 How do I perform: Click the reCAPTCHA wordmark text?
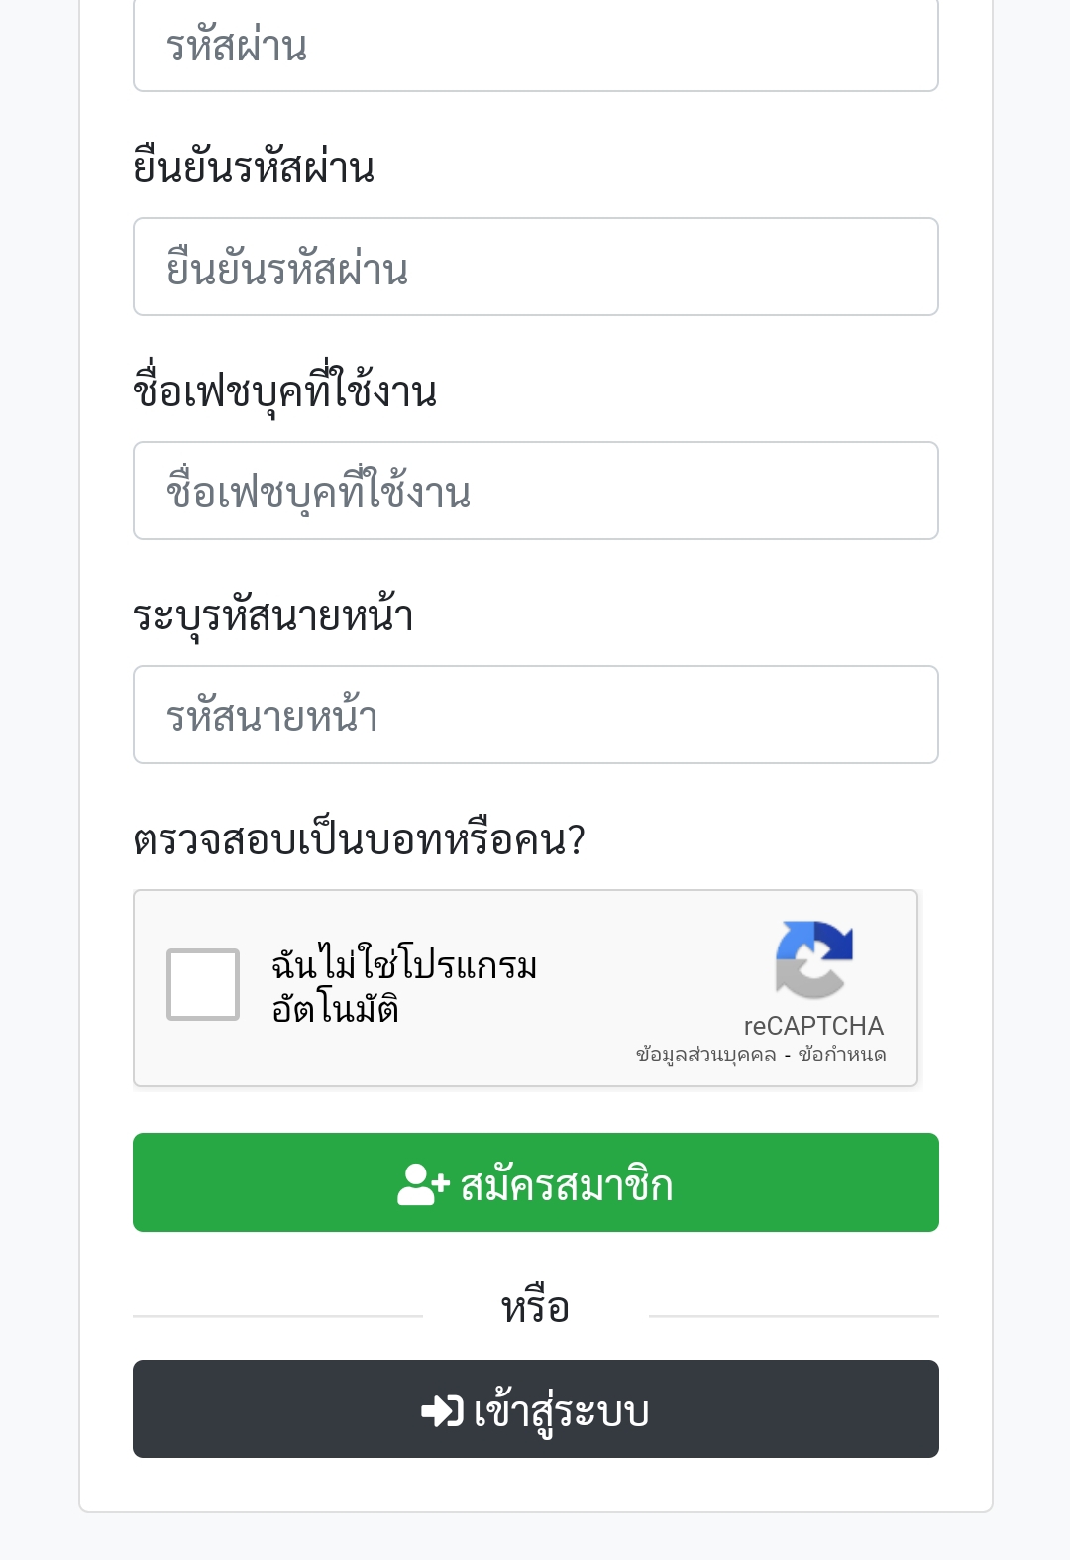pyautogui.click(x=813, y=1025)
